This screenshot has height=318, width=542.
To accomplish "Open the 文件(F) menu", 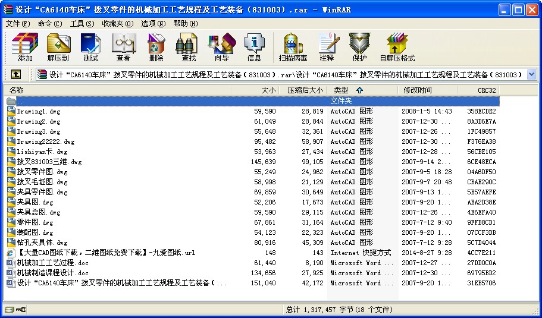I will point(17,24).
